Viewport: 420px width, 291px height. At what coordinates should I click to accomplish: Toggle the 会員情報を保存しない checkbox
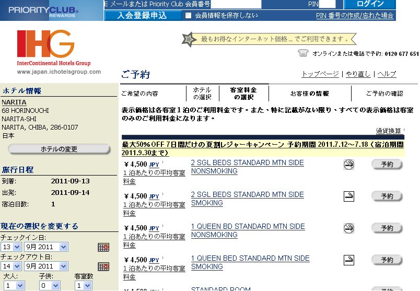[188, 16]
